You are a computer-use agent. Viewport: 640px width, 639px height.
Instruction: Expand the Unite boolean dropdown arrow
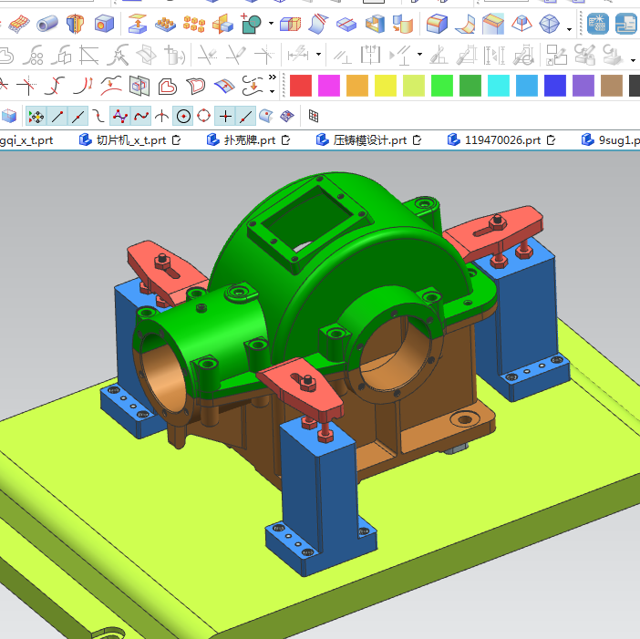[x=271, y=24]
